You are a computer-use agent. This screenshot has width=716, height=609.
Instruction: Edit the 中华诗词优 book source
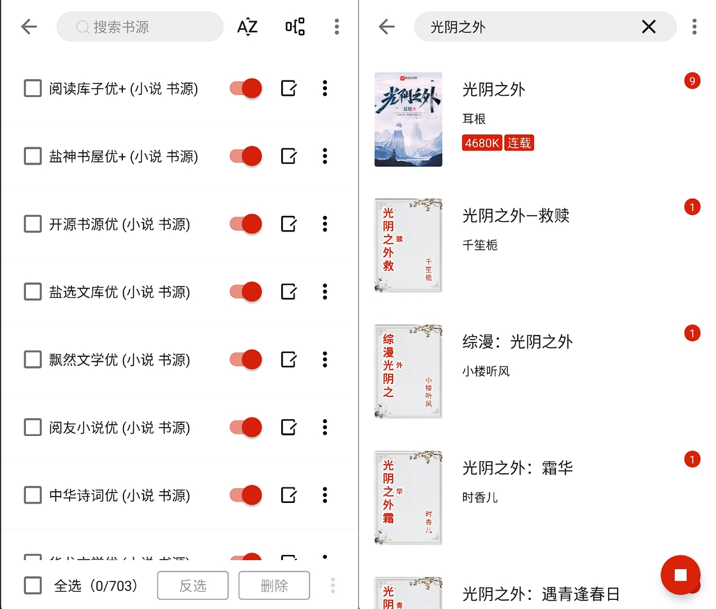point(288,495)
